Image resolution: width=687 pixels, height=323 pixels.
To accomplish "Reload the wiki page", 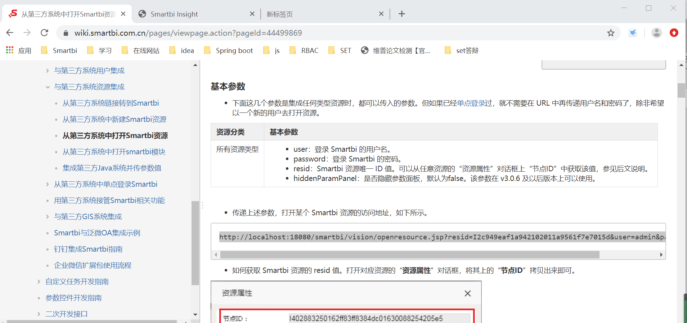I will click(x=44, y=33).
